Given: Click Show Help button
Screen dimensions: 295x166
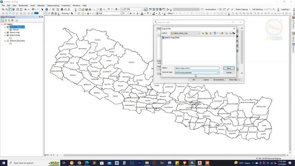Looking at the screenshot, I should point(235,80).
